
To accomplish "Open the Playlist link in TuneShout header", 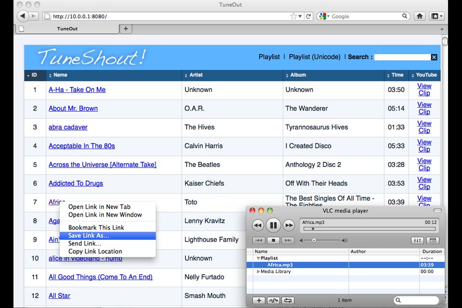I will (269, 57).
